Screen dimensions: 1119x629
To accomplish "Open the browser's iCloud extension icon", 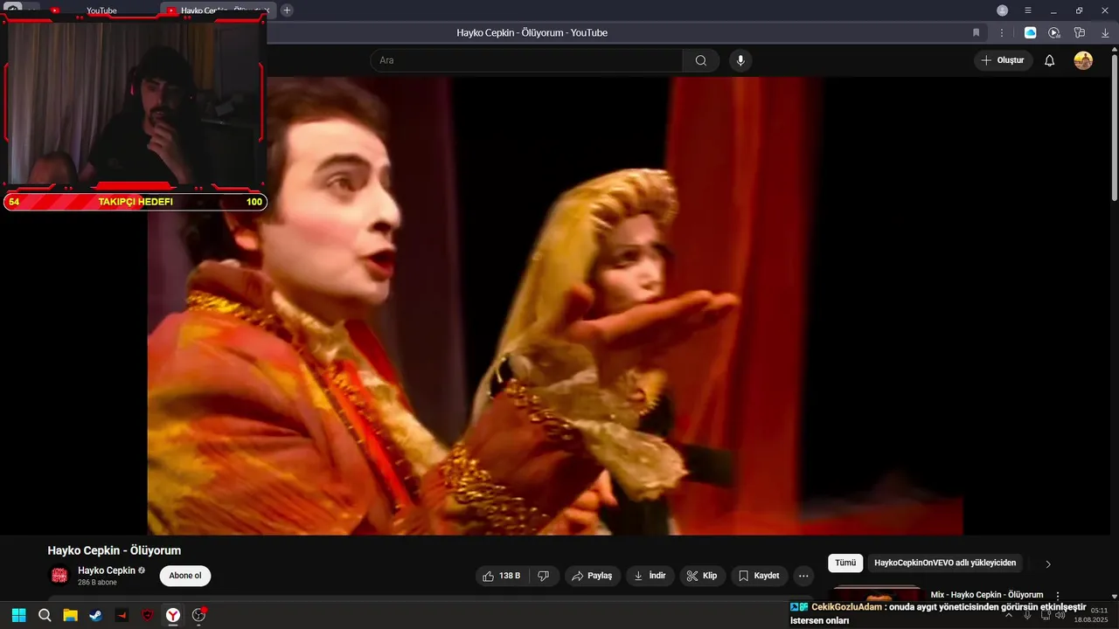I will tap(1031, 32).
